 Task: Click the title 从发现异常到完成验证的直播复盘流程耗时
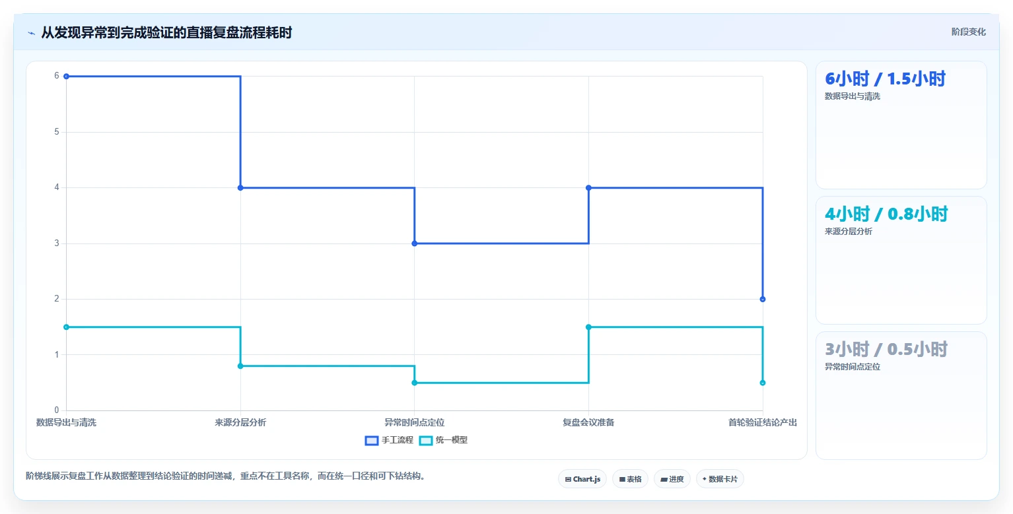pos(166,33)
